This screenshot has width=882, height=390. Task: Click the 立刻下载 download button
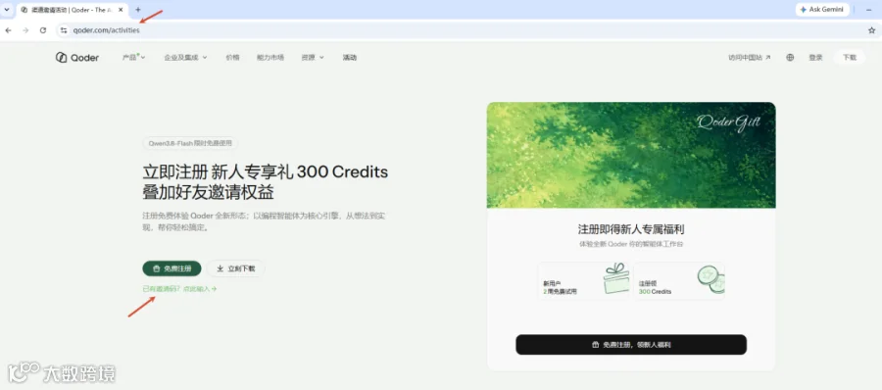[x=235, y=268]
